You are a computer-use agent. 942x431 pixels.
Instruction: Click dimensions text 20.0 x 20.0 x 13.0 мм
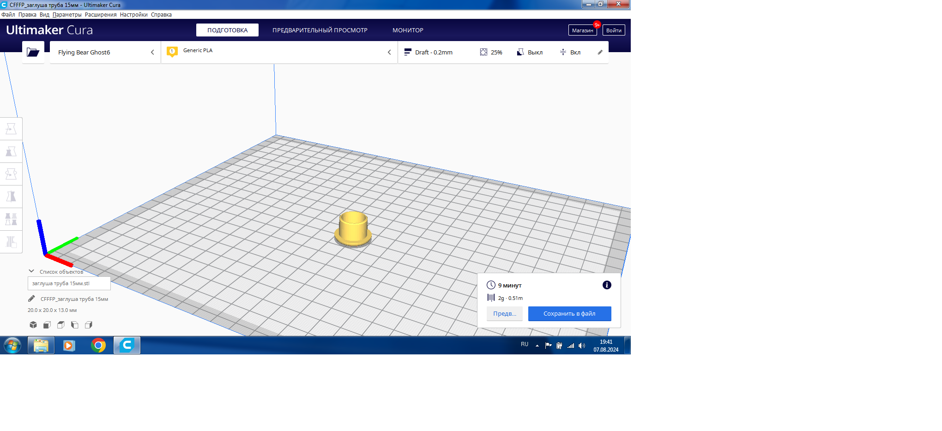pos(52,310)
